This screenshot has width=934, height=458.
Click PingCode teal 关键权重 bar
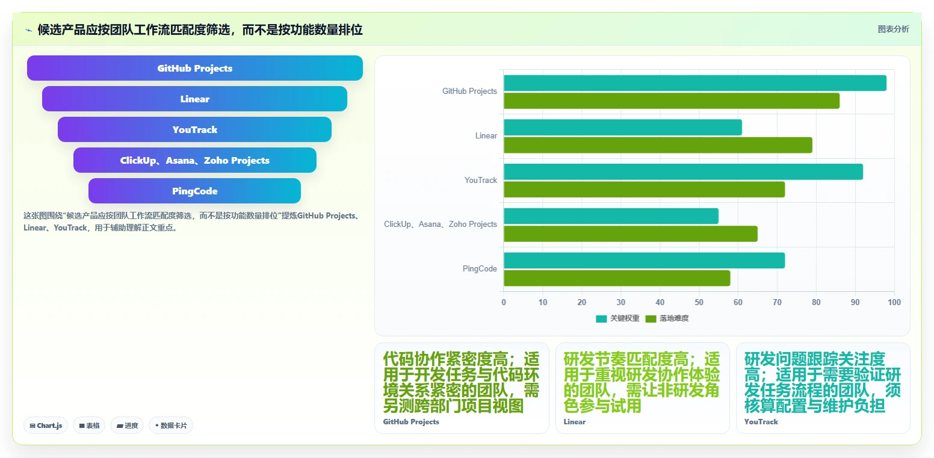point(644,261)
